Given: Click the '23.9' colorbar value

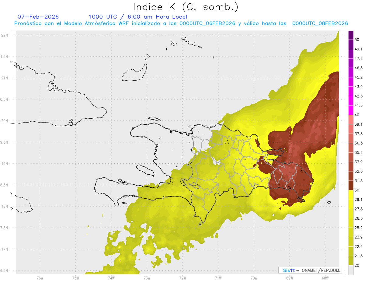Looking at the screenshot, I should [359, 237].
